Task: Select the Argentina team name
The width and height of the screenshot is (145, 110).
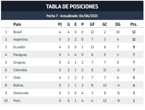Action: [20, 39]
